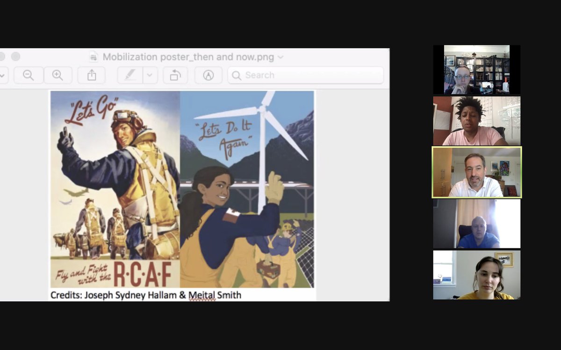Show the Markup toolbar
The width and height of the screenshot is (561, 350).
(208, 75)
